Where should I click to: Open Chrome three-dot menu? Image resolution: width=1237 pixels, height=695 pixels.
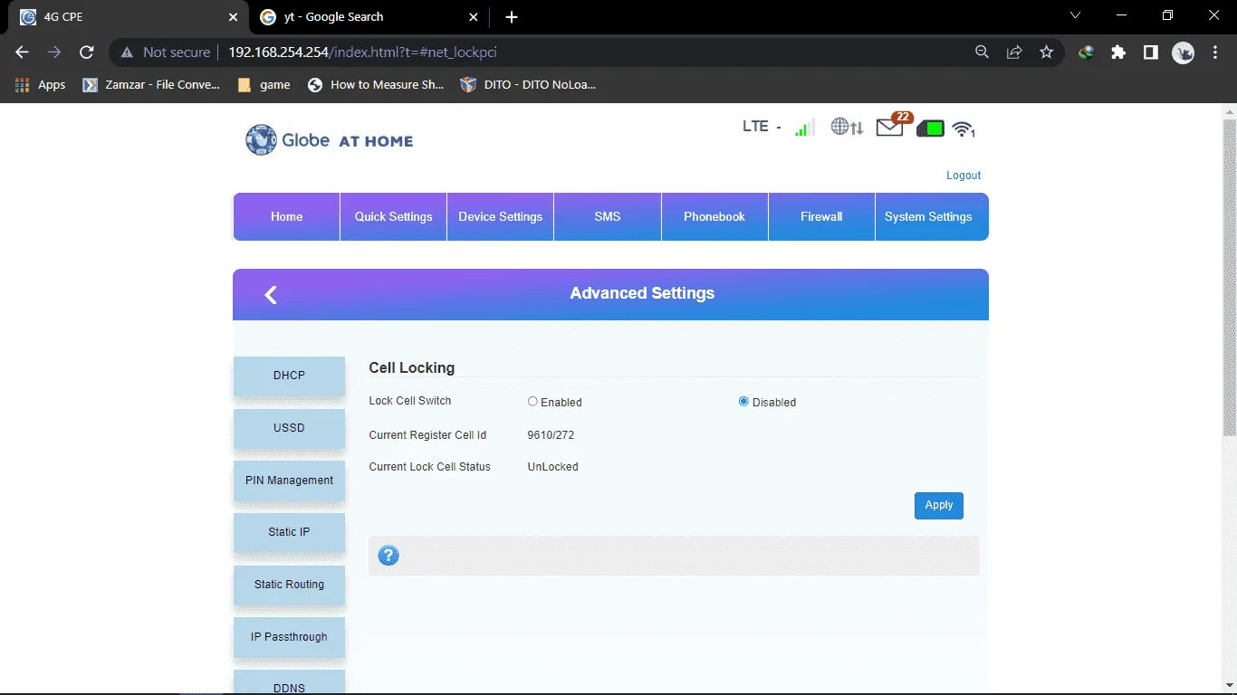1215,52
